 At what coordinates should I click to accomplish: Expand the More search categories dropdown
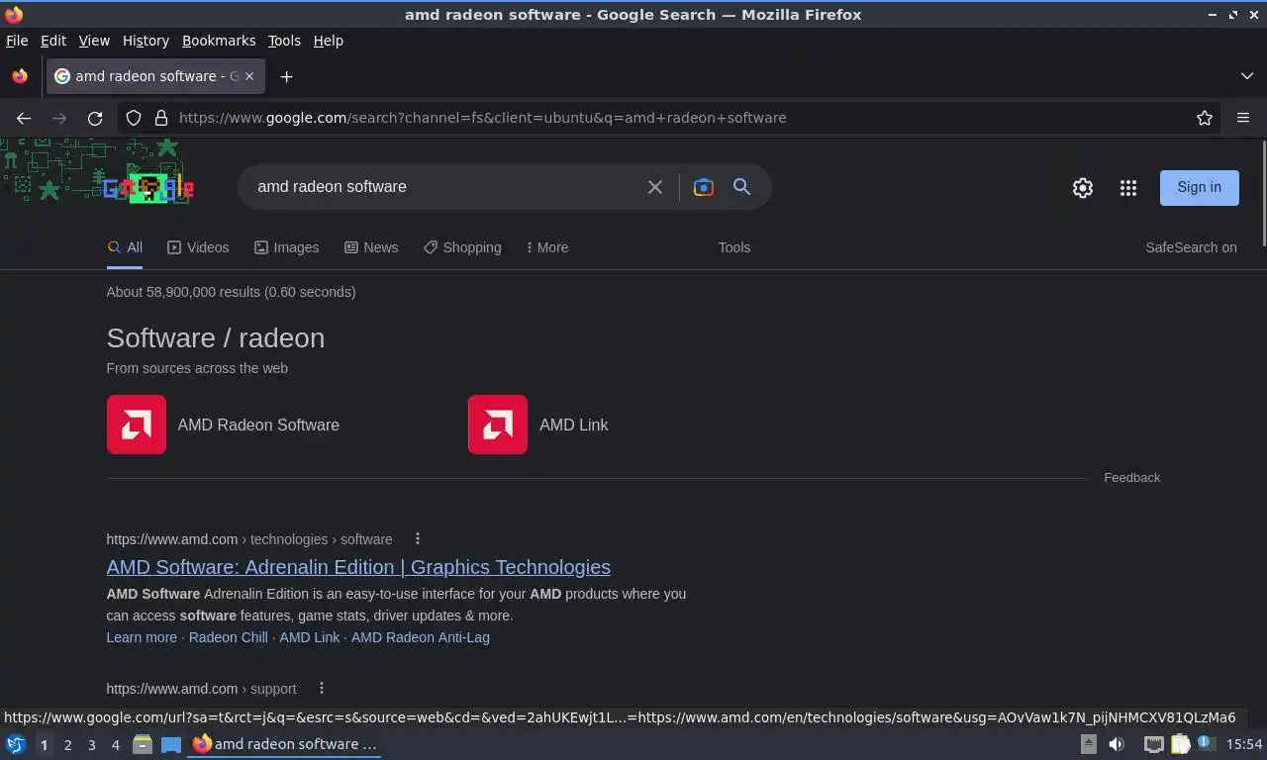547,247
